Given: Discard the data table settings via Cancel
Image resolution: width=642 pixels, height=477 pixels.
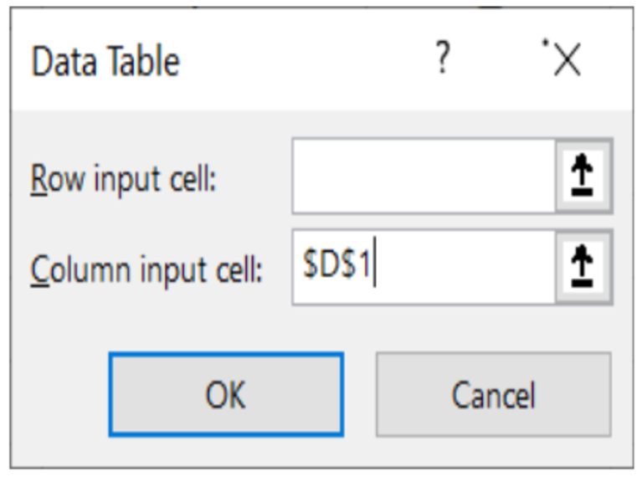Looking at the screenshot, I should point(493,393).
